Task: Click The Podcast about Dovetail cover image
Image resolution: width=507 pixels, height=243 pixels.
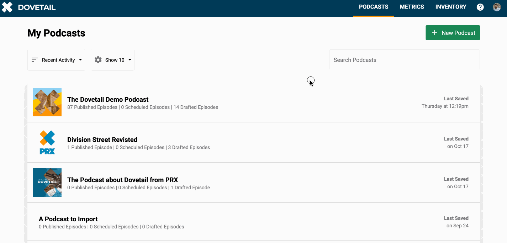Action: [x=47, y=183]
